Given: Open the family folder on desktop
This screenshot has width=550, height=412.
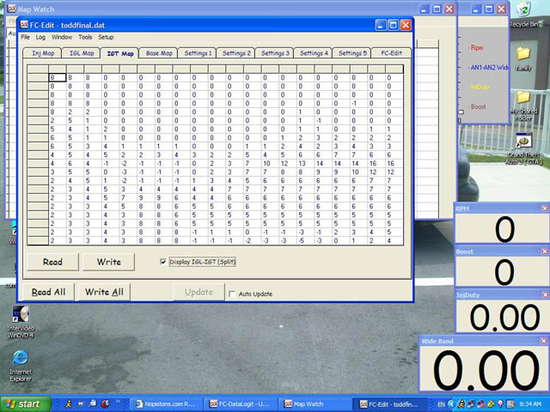Looking at the screenshot, I should [x=523, y=58].
